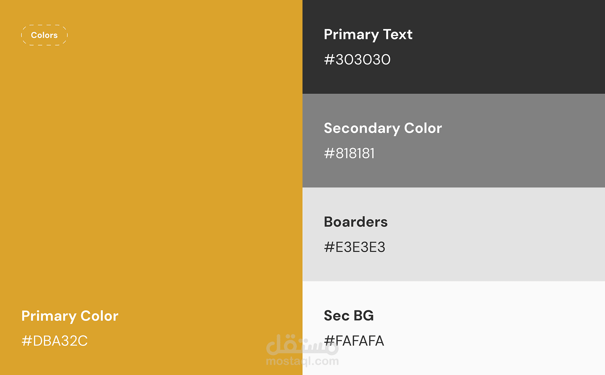Click the Arabic Mostaql logo watermark
Viewport: 605px width, 375px height.
(302, 344)
